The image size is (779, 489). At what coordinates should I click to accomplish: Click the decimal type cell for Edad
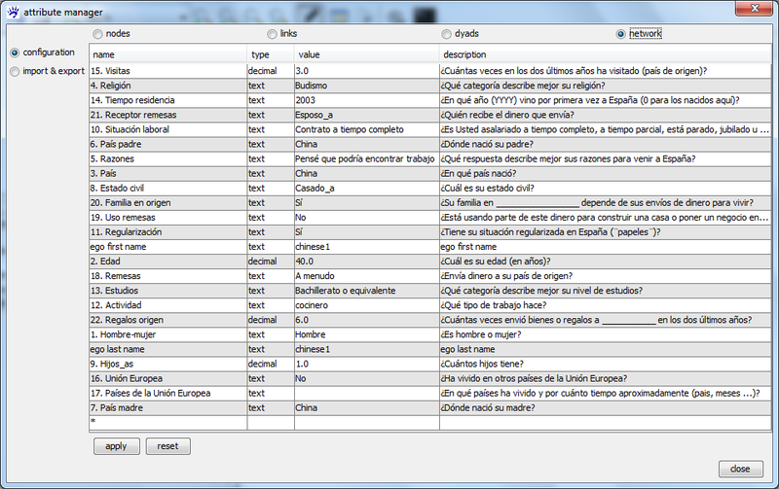pos(271,261)
